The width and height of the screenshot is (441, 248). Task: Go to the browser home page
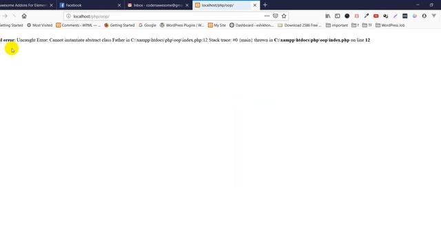[x=24, y=16]
